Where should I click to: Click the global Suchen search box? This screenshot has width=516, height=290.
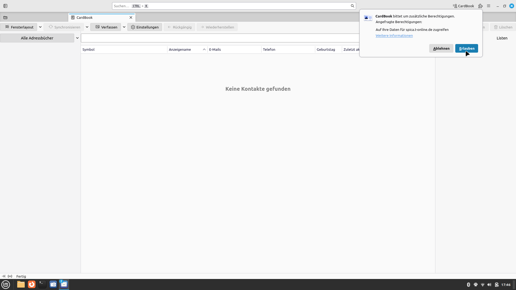pos(234,6)
